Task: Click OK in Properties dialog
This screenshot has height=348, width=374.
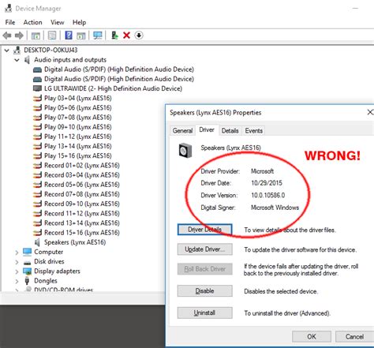Action: (x=312, y=337)
